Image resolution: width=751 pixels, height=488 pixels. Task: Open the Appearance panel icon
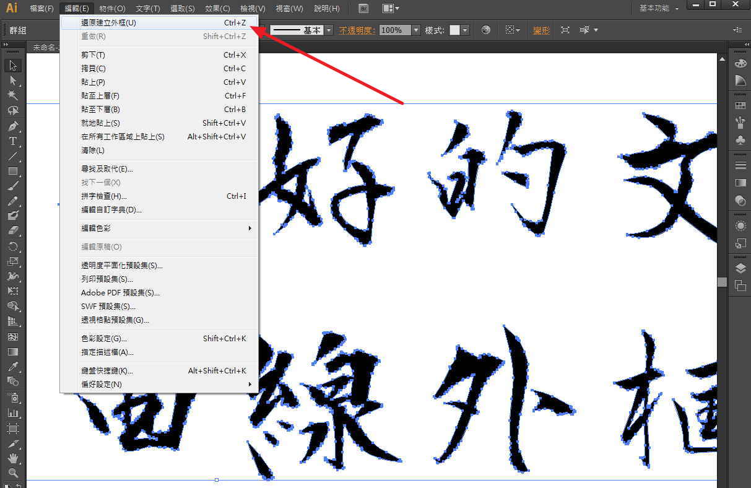(x=740, y=225)
